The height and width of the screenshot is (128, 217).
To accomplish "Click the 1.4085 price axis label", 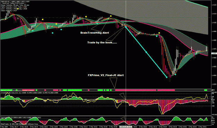I will click(214, 40).
